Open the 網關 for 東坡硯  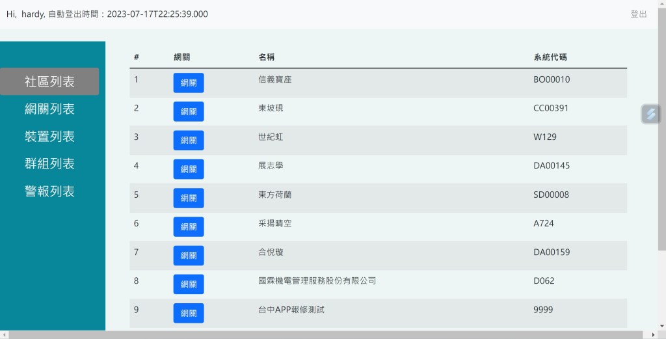[189, 111]
